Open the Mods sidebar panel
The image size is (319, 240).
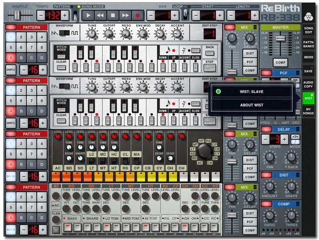[x=308, y=57]
